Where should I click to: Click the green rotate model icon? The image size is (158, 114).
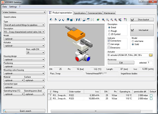click(98, 20)
